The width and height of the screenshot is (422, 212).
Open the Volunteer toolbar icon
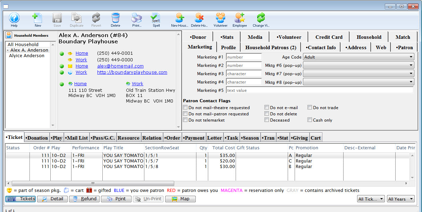point(220,18)
